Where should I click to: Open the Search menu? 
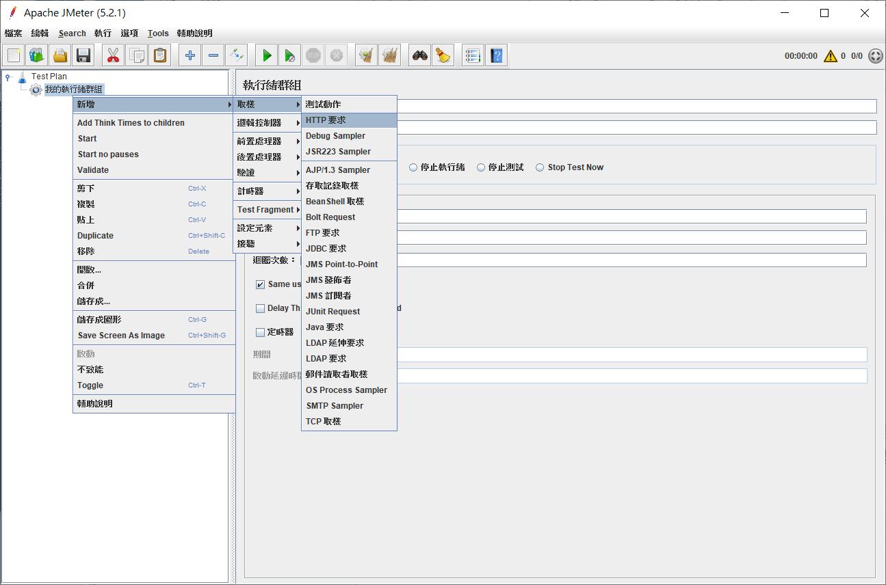(x=72, y=33)
